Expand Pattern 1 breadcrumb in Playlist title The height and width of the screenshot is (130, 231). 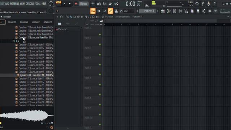(138, 17)
